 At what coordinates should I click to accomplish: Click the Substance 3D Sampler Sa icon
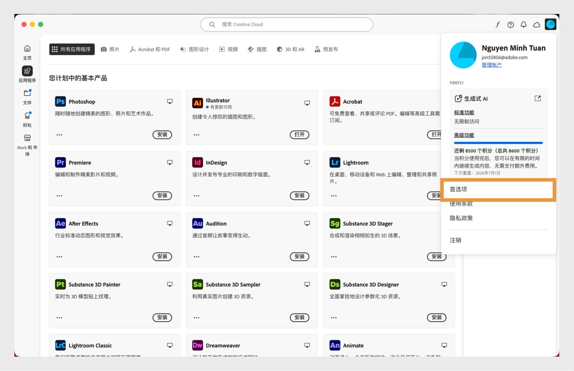coord(198,285)
